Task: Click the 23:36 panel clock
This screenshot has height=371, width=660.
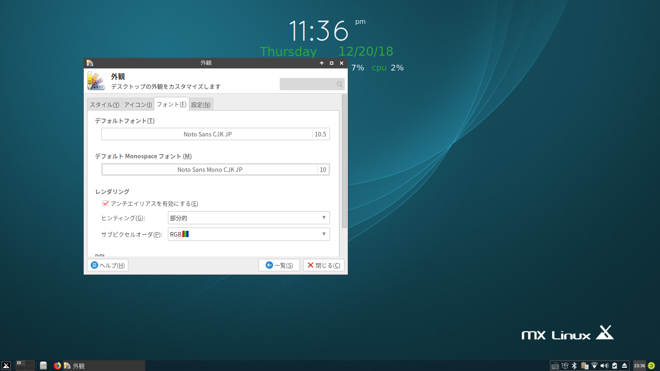Action: coord(639,366)
